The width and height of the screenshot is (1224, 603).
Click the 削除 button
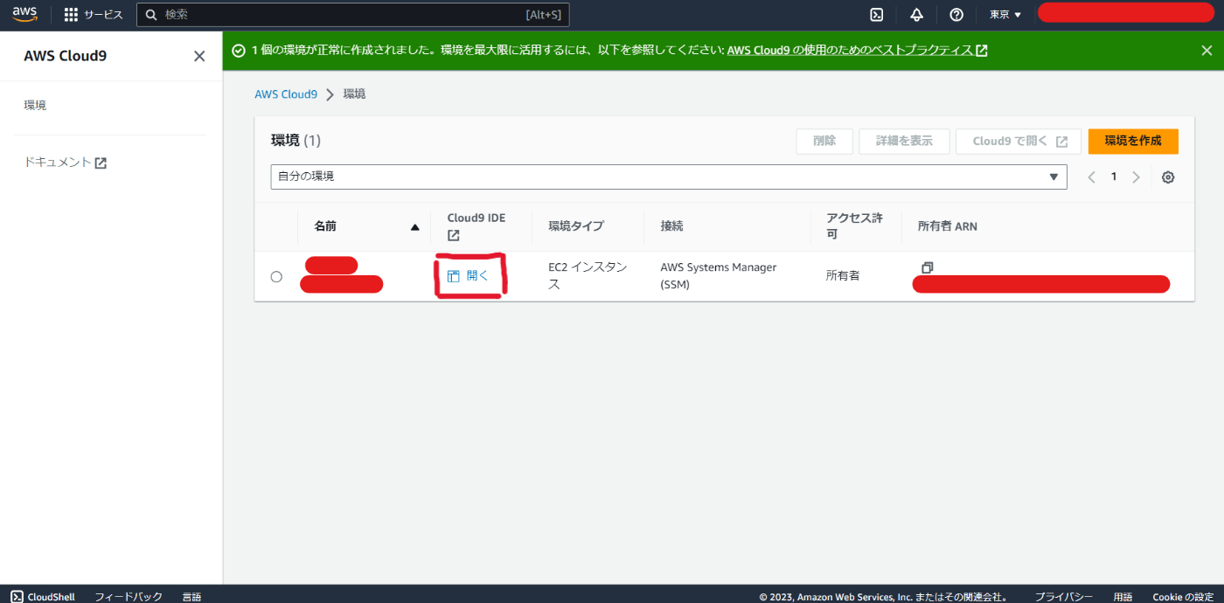(824, 142)
